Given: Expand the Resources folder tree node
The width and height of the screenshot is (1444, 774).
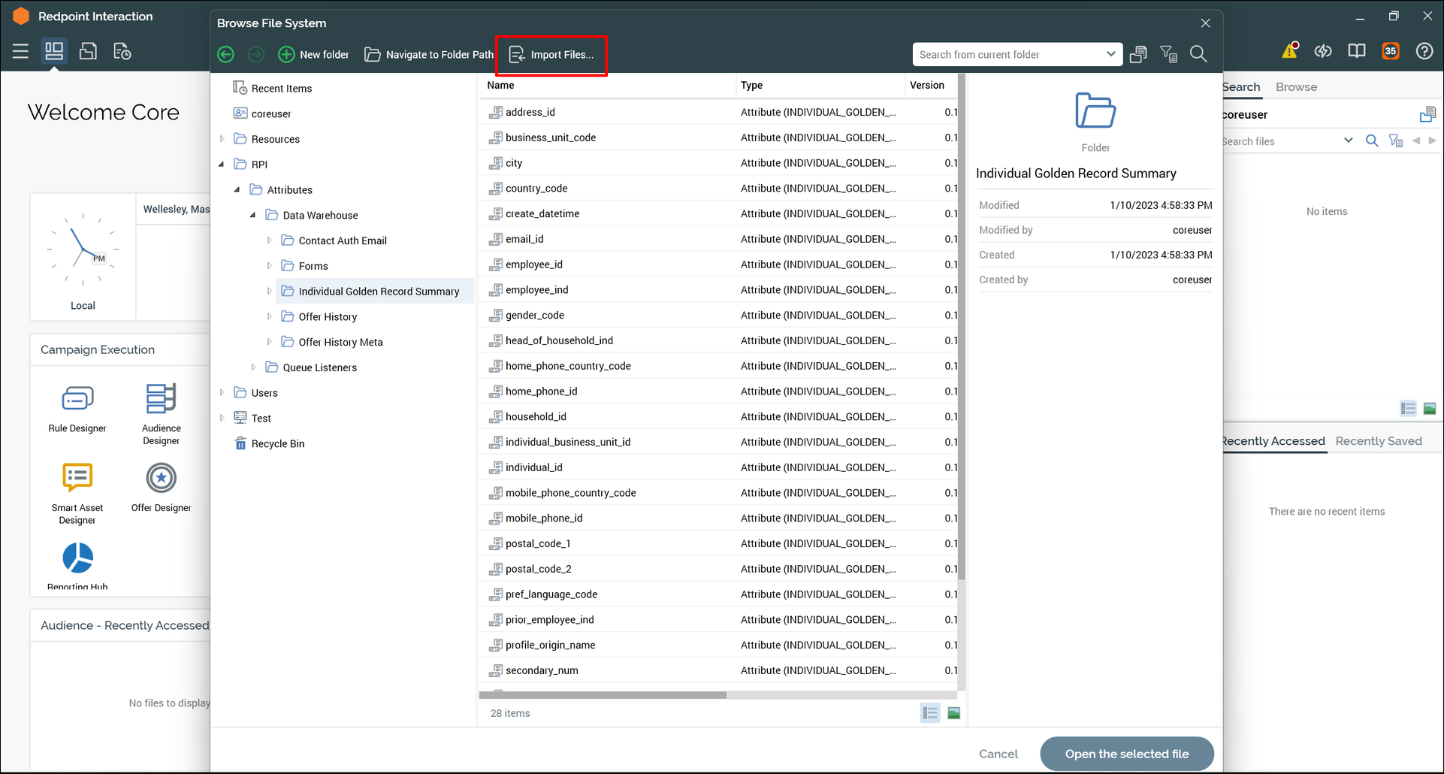Looking at the screenshot, I should point(222,139).
